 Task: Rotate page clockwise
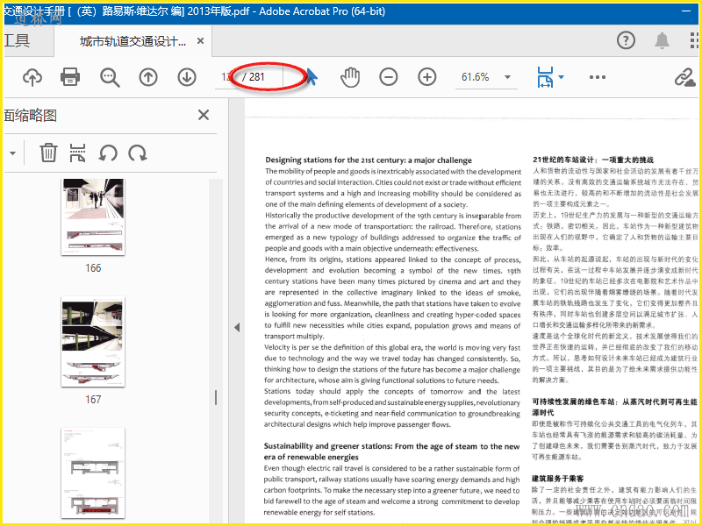[x=138, y=153]
